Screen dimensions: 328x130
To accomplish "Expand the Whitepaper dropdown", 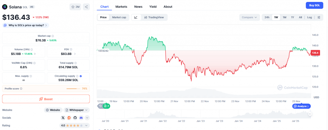I will pyautogui.click(x=77, y=110).
